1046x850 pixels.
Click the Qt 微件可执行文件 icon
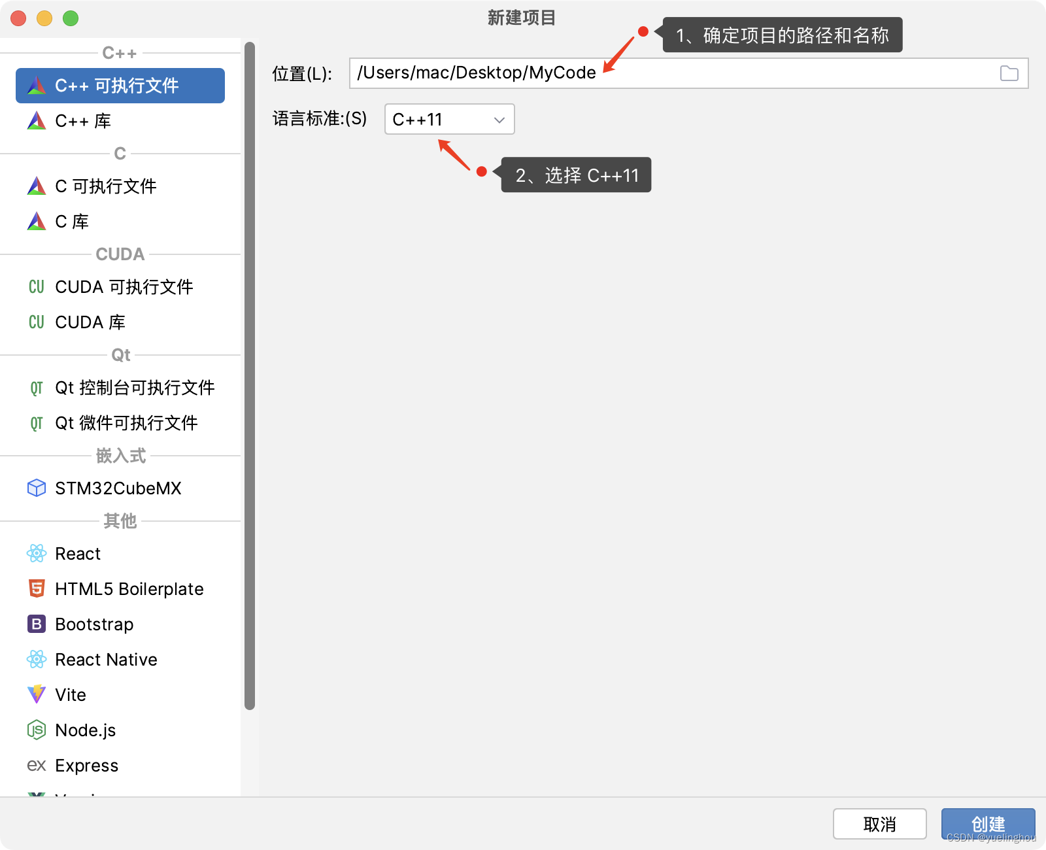click(x=37, y=424)
